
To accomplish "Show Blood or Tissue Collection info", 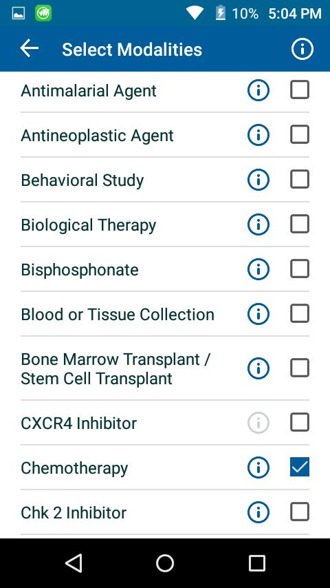I will point(258,313).
